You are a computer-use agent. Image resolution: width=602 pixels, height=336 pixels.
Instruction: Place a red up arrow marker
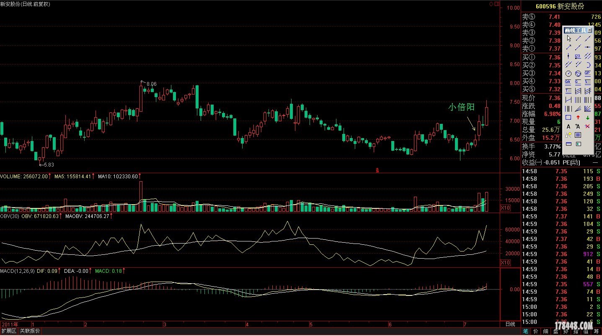click(x=578, y=117)
